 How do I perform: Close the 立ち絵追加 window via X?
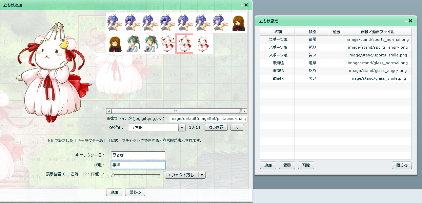(246, 5)
